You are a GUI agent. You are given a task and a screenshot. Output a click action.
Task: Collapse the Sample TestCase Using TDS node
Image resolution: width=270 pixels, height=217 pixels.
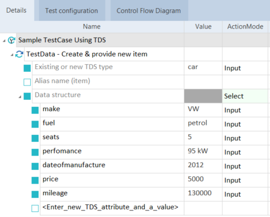[4, 41]
